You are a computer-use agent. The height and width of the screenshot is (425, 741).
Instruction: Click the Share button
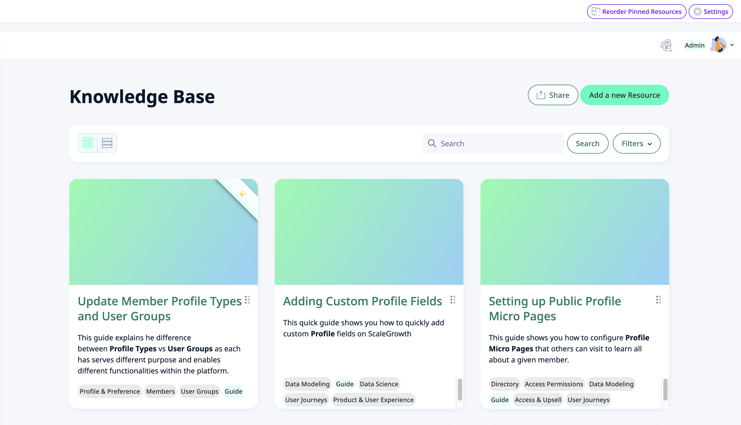click(x=553, y=95)
